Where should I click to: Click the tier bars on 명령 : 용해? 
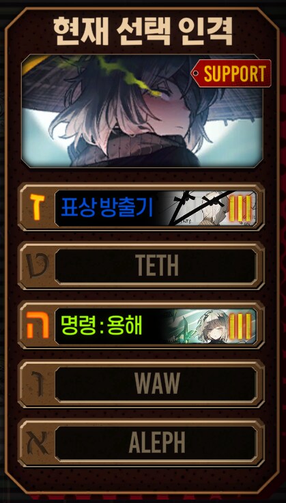[240, 326]
